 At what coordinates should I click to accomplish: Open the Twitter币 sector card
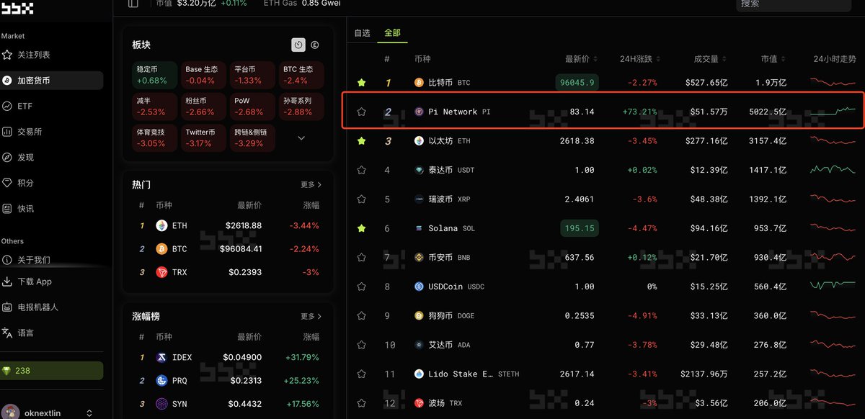point(203,138)
